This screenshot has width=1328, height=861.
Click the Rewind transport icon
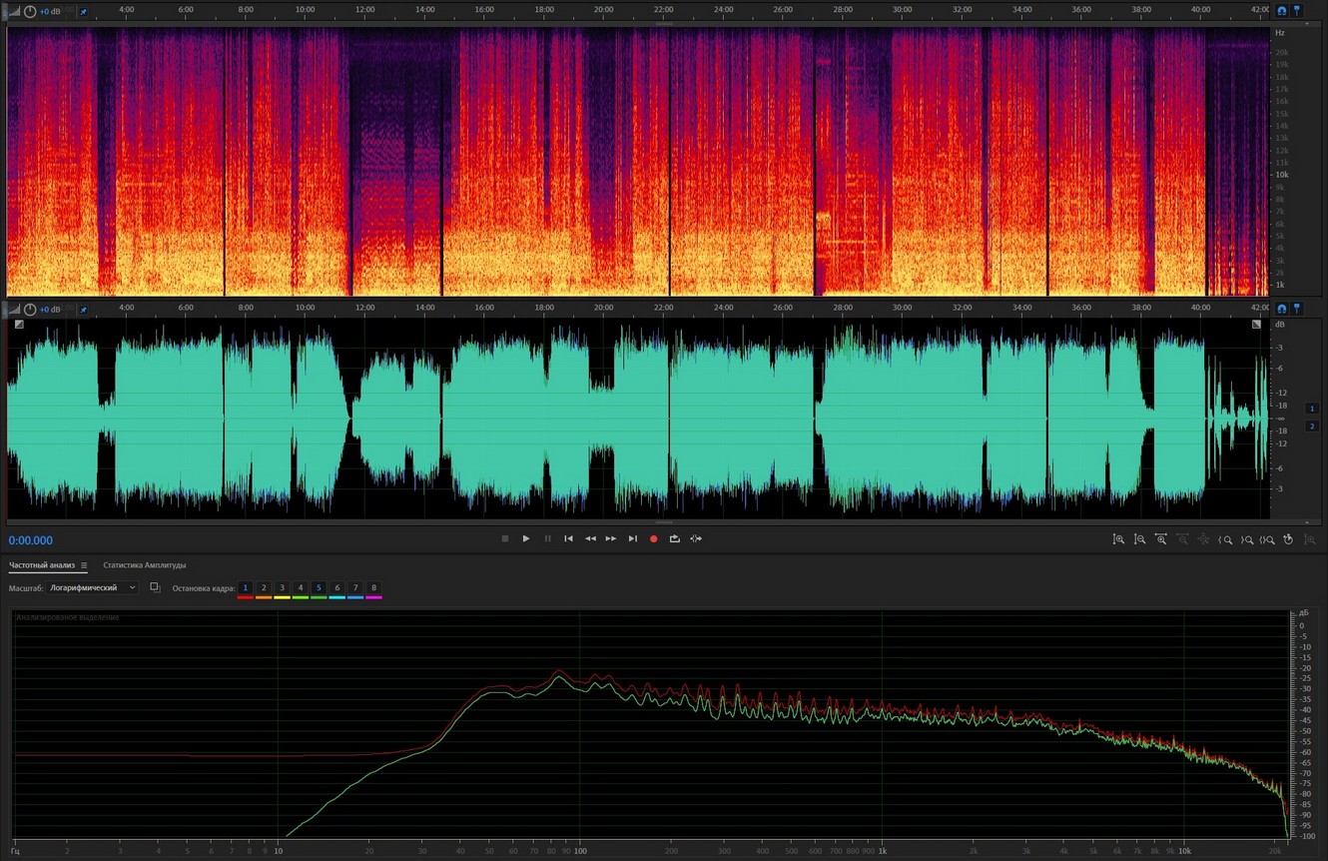click(x=590, y=538)
